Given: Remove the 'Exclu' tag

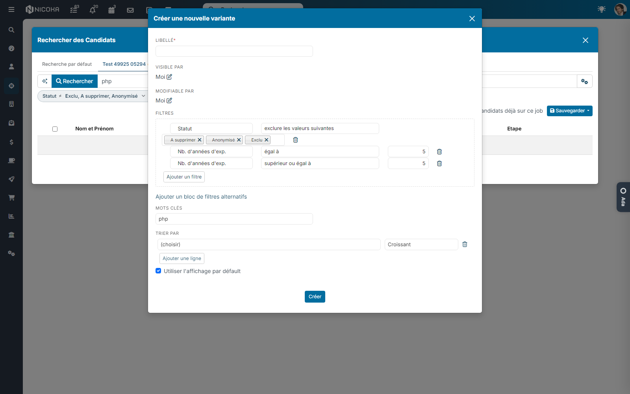Looking at the screenshot, I should (x=267, y=140).
